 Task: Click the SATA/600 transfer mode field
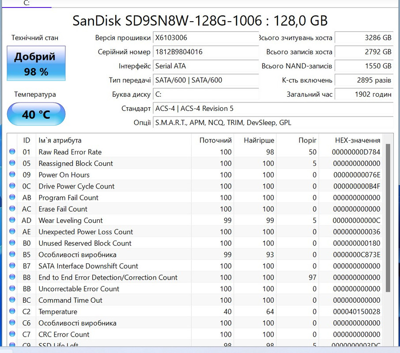(x=206, y=80)
